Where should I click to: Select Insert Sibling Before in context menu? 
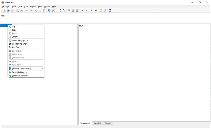coord(20,40)
